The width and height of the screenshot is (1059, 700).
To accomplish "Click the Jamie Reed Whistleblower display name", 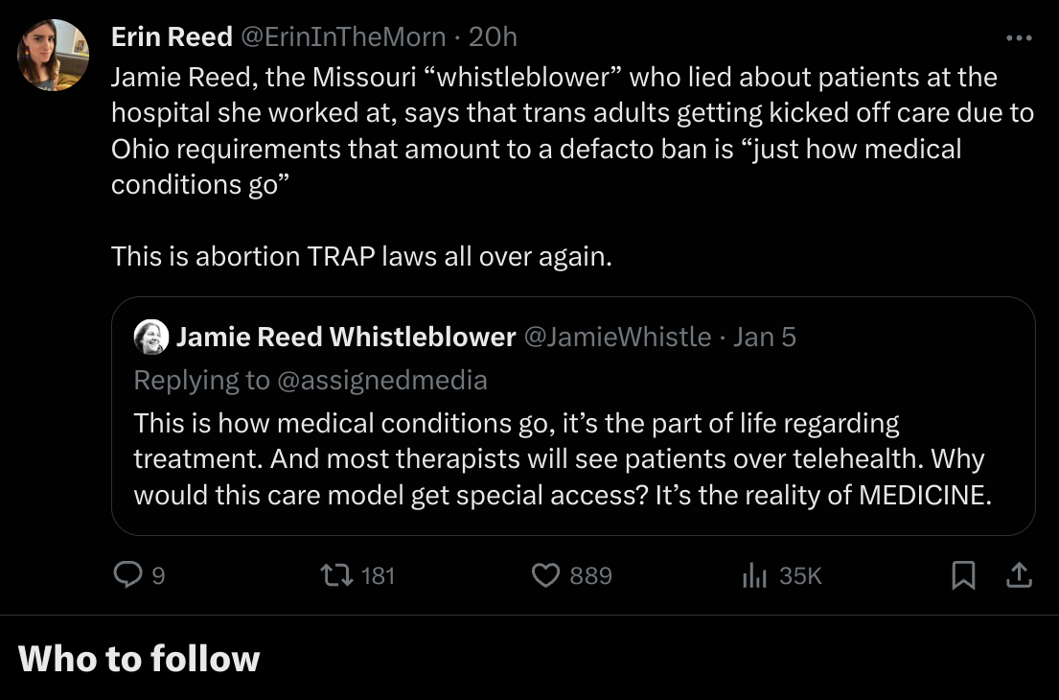I will [x=346, y=337].
